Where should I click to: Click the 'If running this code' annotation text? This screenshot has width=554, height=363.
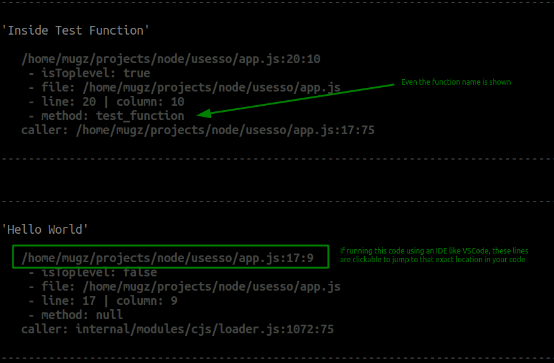[x=434, y=255]
